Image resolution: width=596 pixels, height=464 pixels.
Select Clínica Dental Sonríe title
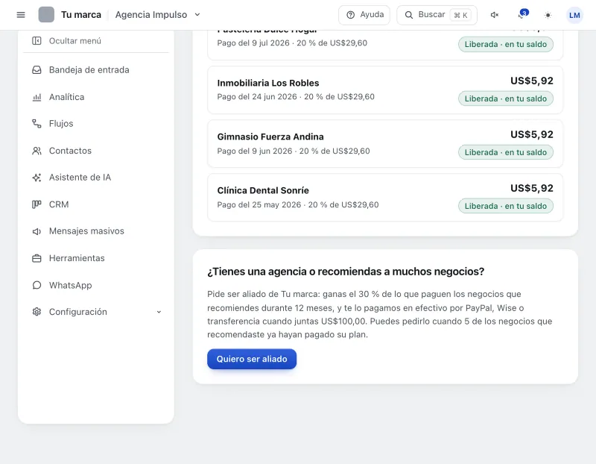tap(263, 190)
